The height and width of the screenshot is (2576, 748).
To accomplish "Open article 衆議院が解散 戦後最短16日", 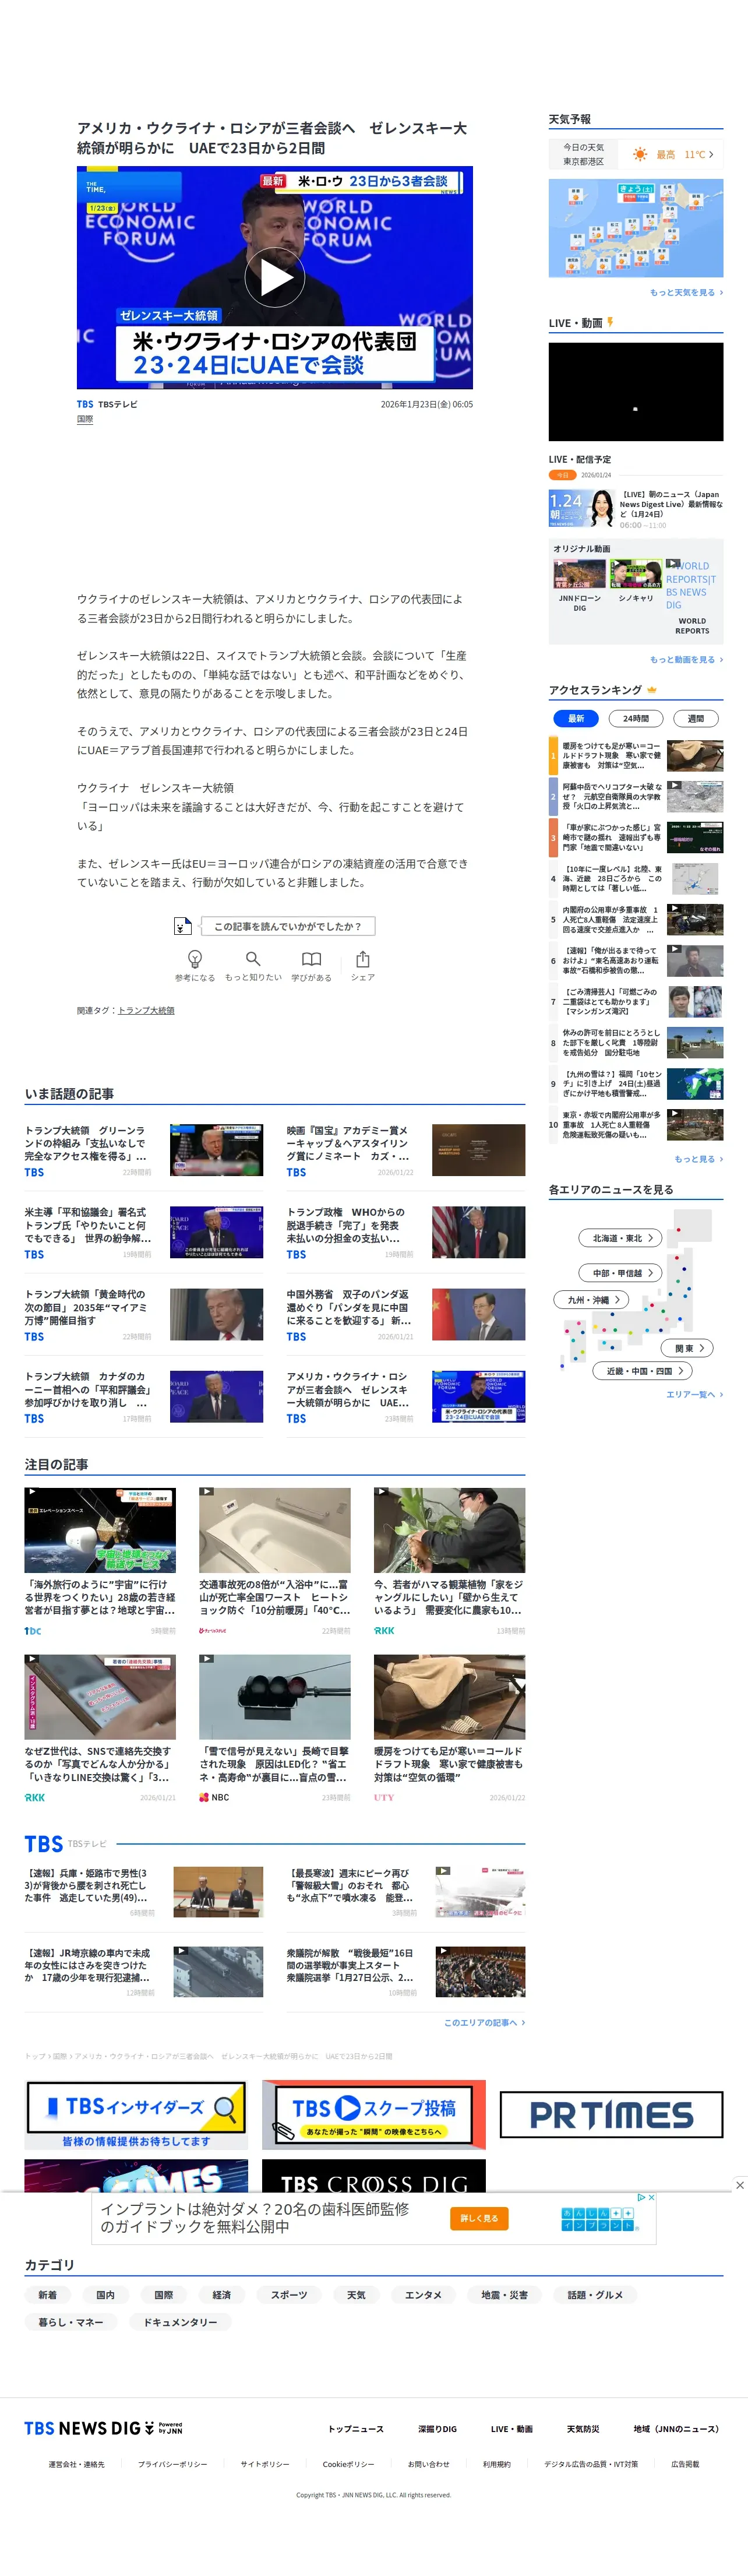I will pyautogui.click(x=406, y=1971).
